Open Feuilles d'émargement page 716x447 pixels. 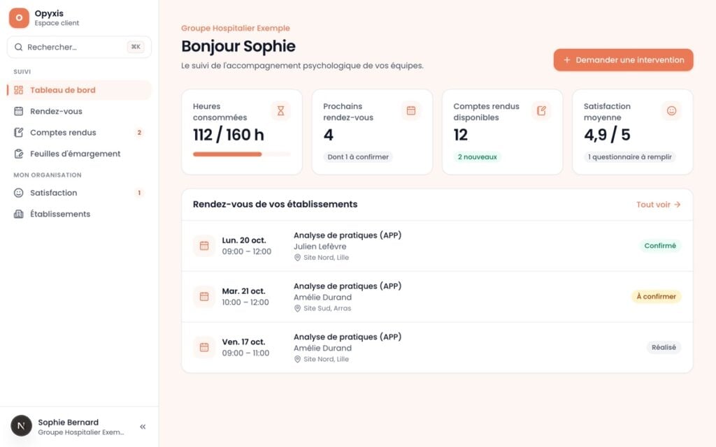[80, 154]
